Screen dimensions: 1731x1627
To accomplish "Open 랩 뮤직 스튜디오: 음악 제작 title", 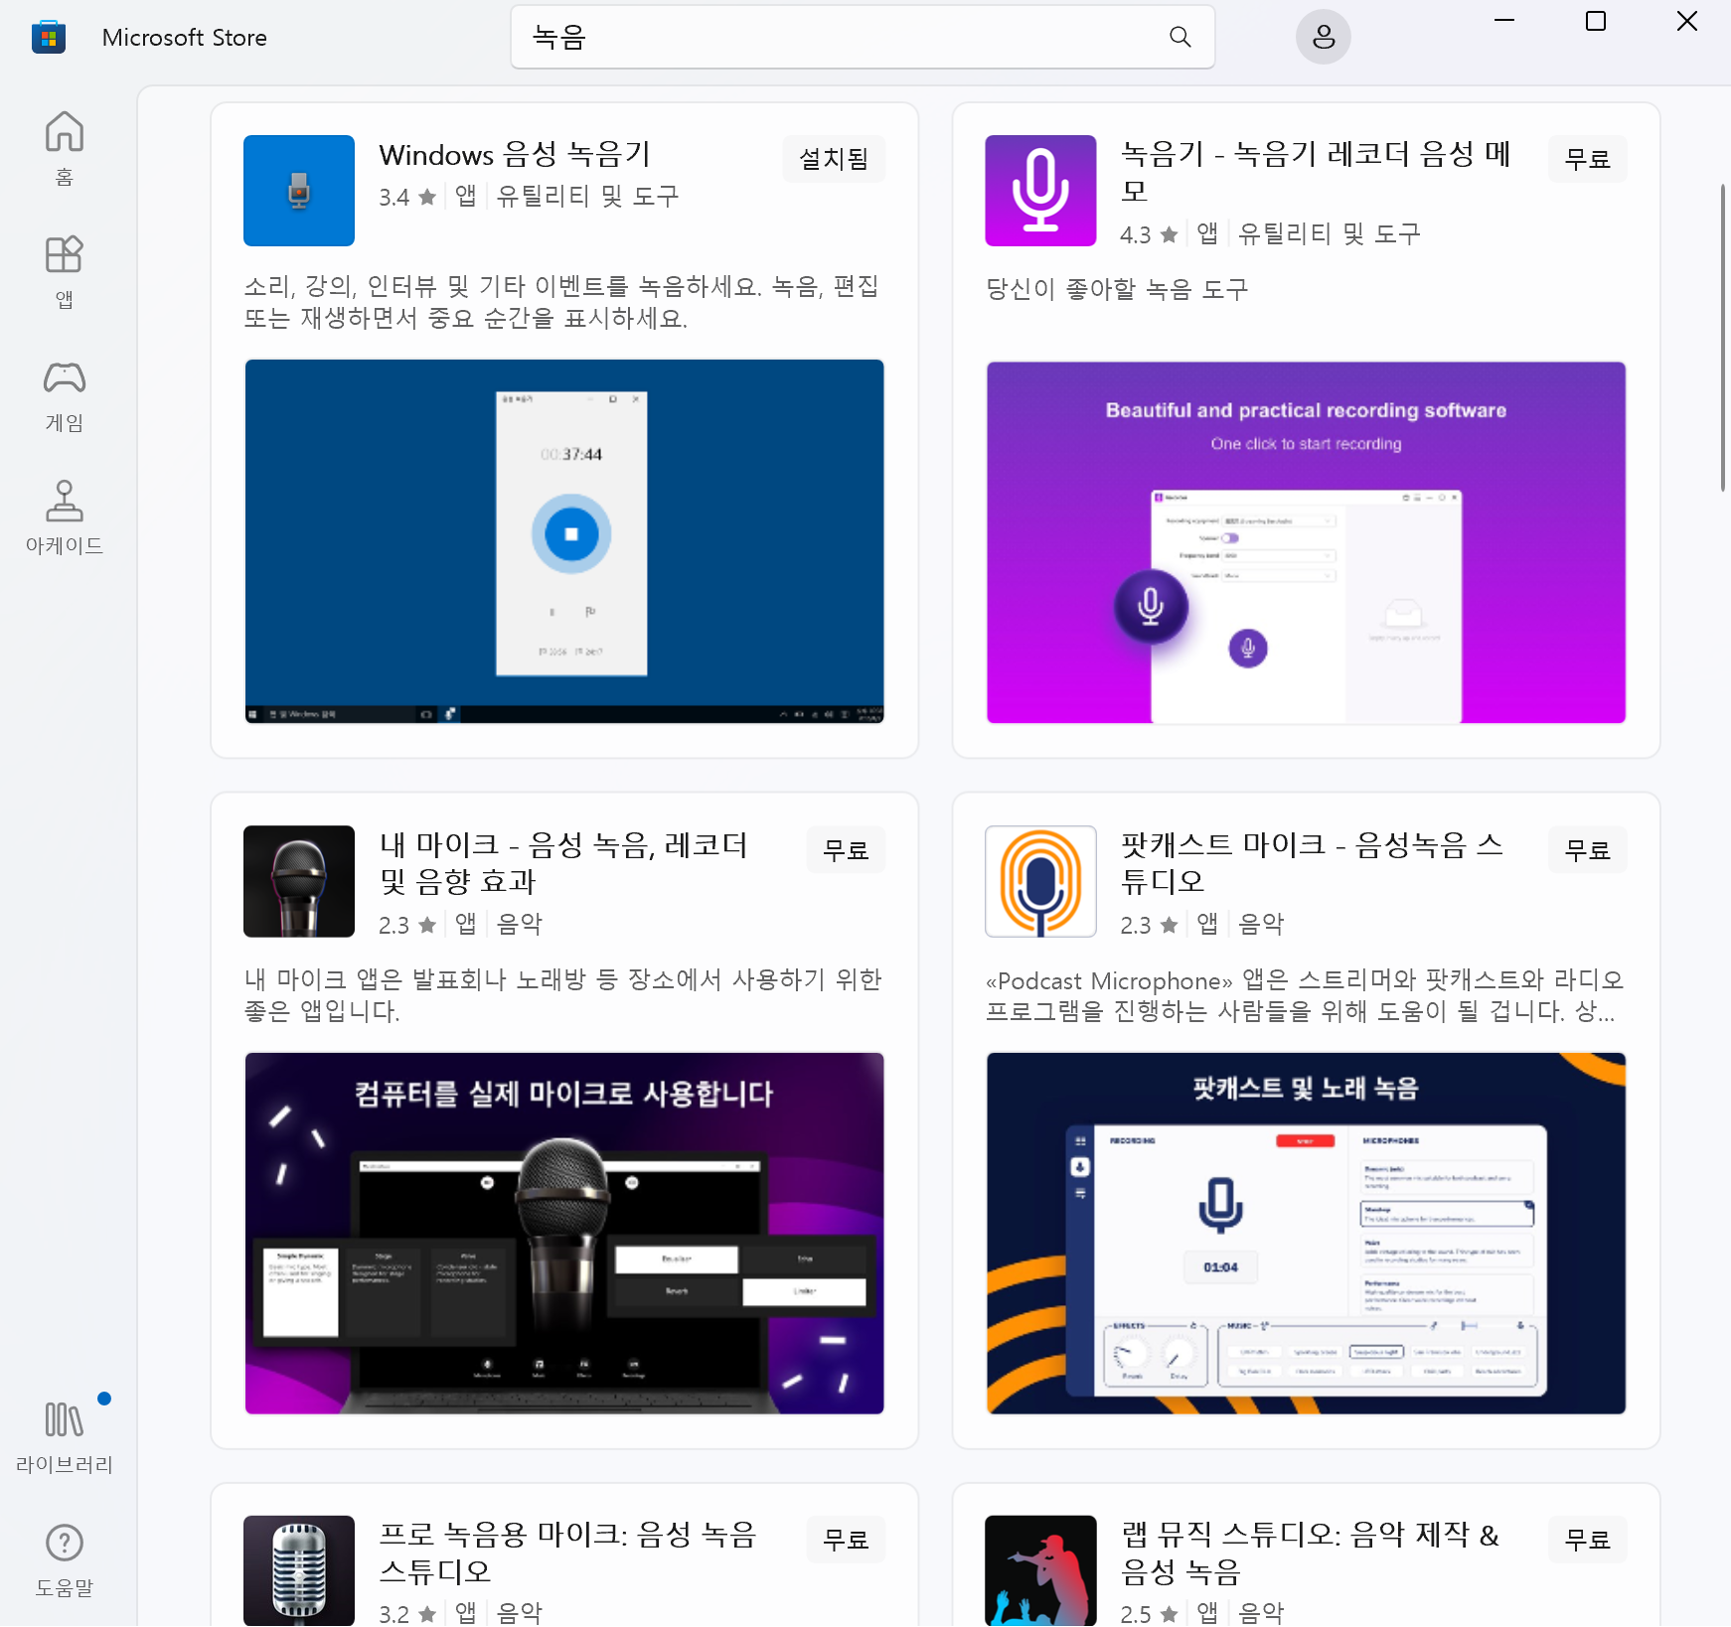I will click(x=1310, y=1553).
